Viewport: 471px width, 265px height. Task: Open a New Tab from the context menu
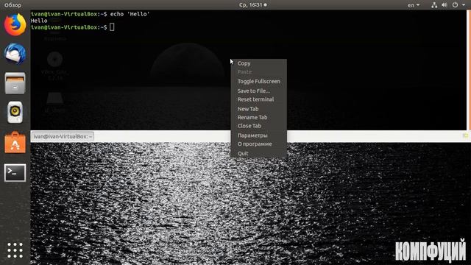(x=258, y=109)
